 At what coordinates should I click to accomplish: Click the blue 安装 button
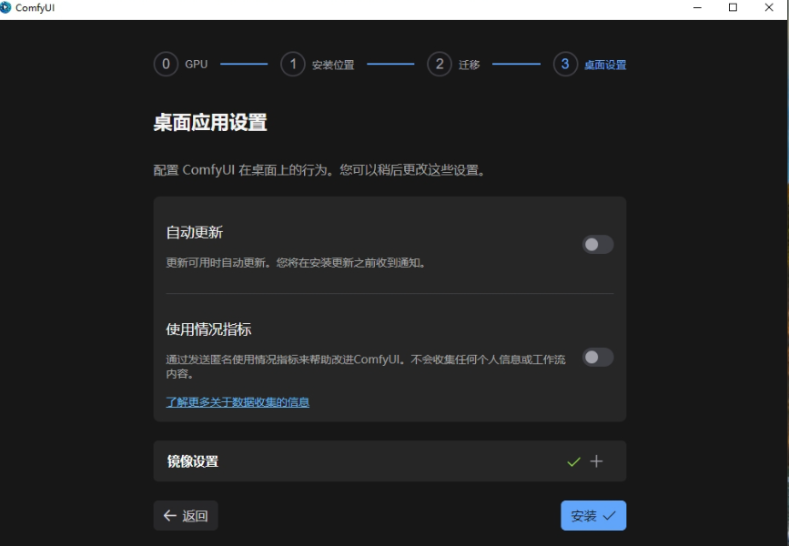pos(592,516)
